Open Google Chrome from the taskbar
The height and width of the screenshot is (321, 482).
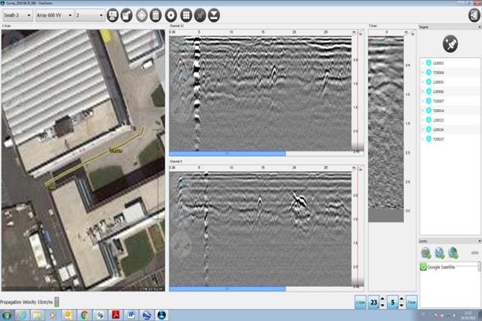point(84,313)
